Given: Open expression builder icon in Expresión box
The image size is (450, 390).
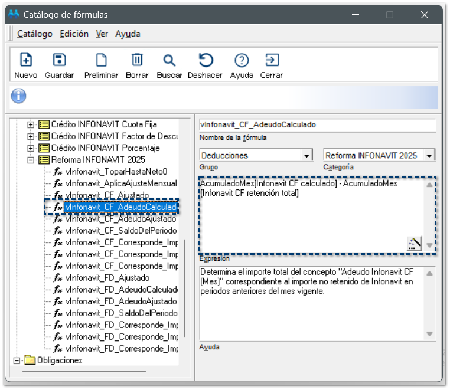Looking at the screenshot, I should [x=415, y=244].
